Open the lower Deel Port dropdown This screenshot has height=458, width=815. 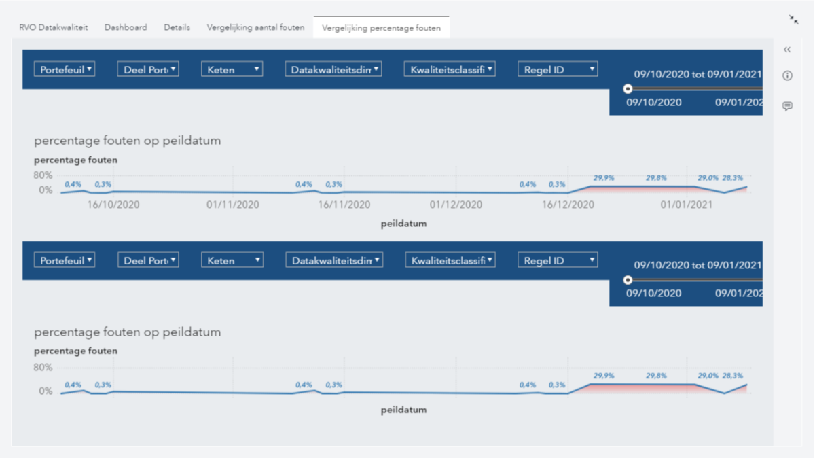tap(148, 260)
